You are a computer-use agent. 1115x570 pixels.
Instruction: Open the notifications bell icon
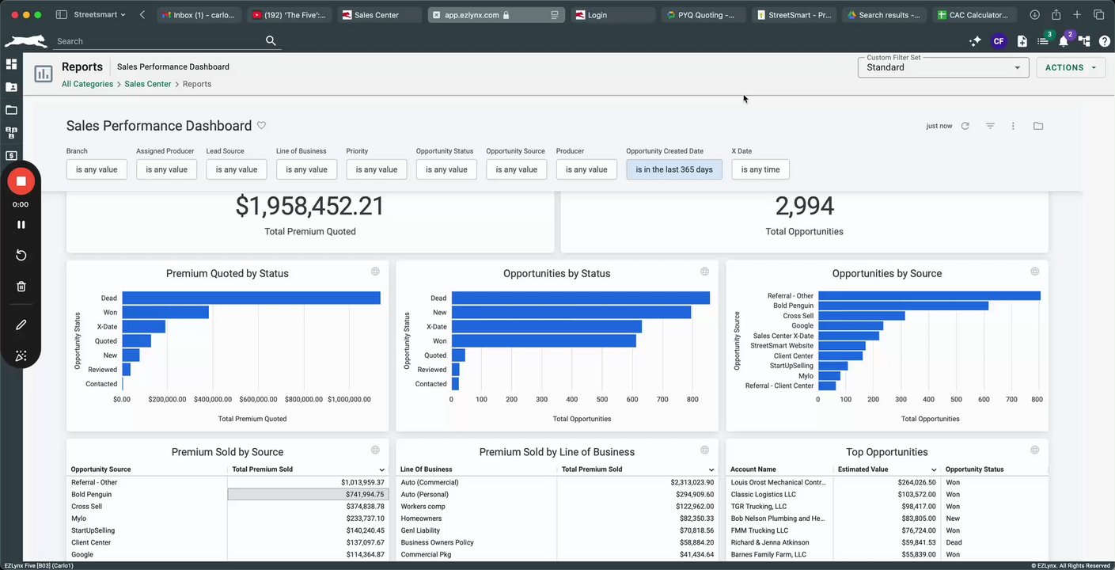pyautogui.click(x=1064, y=41)
